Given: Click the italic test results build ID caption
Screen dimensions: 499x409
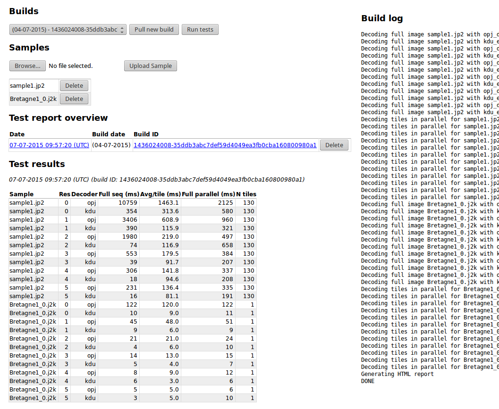Looking at the screenshot, I should tap(157, 180).
